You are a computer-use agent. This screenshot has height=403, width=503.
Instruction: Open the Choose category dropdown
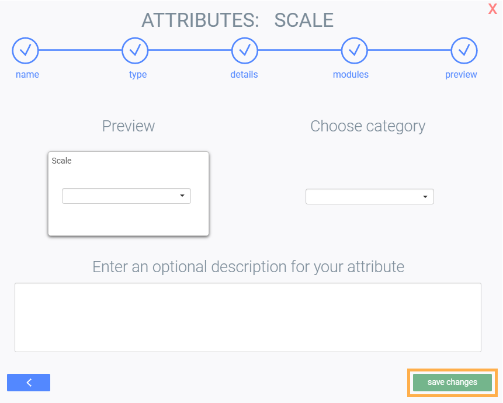coord(369,197)
